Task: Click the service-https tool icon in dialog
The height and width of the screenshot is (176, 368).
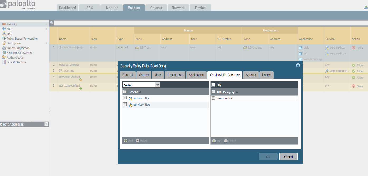Action: pos(130,105)
